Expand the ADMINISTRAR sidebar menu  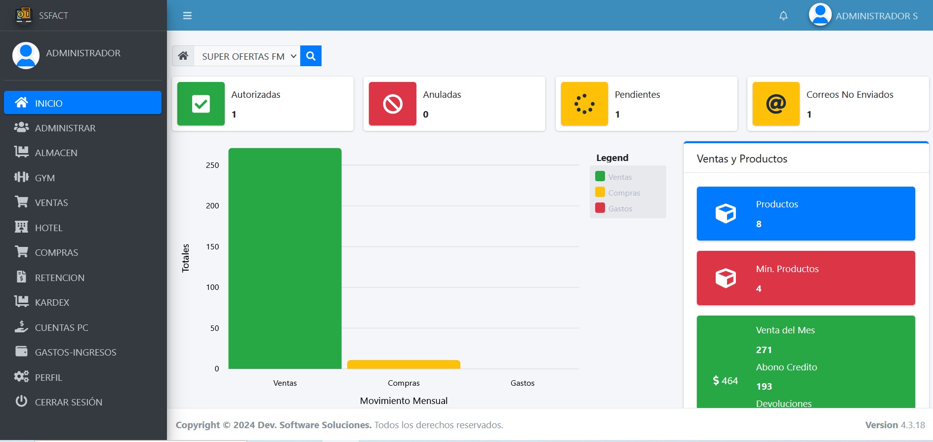65,128
